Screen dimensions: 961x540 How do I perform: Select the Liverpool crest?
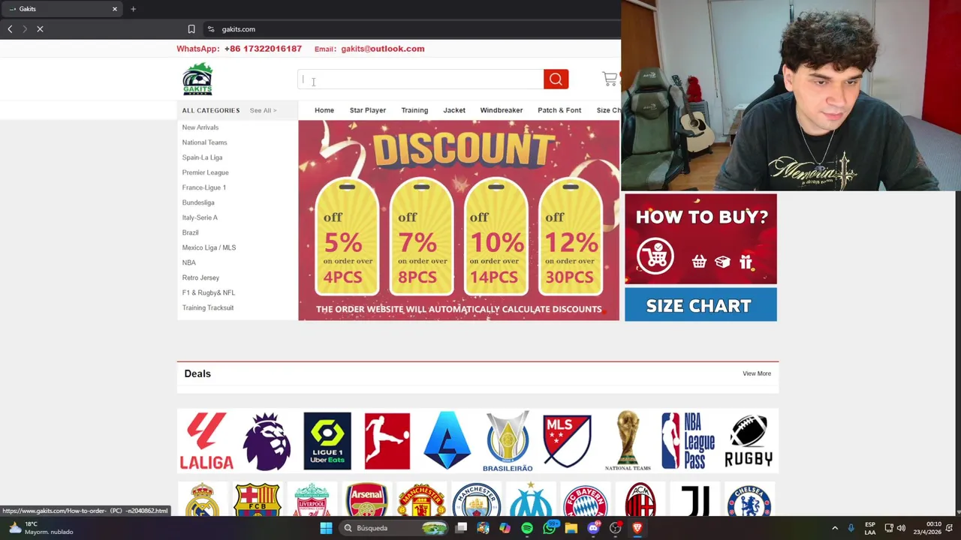pyautogui.click(x=312, y=500)
